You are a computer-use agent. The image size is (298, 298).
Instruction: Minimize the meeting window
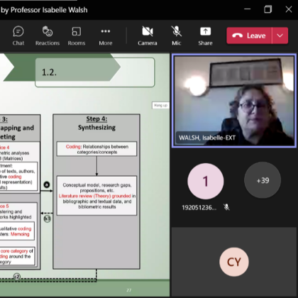pyautogui.click(x=248, y=9)
